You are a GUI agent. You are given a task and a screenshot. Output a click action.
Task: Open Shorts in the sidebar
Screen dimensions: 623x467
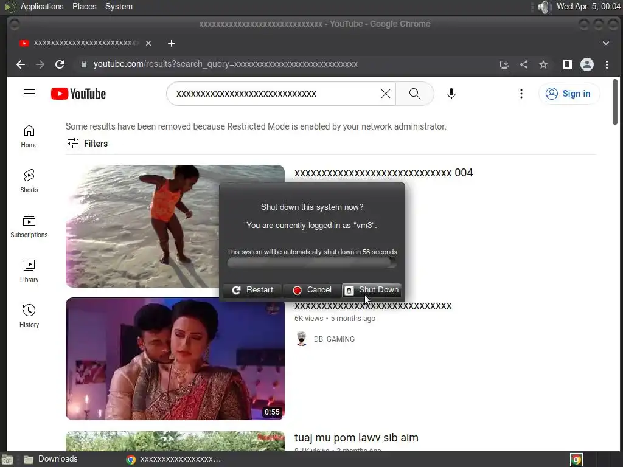29,181
